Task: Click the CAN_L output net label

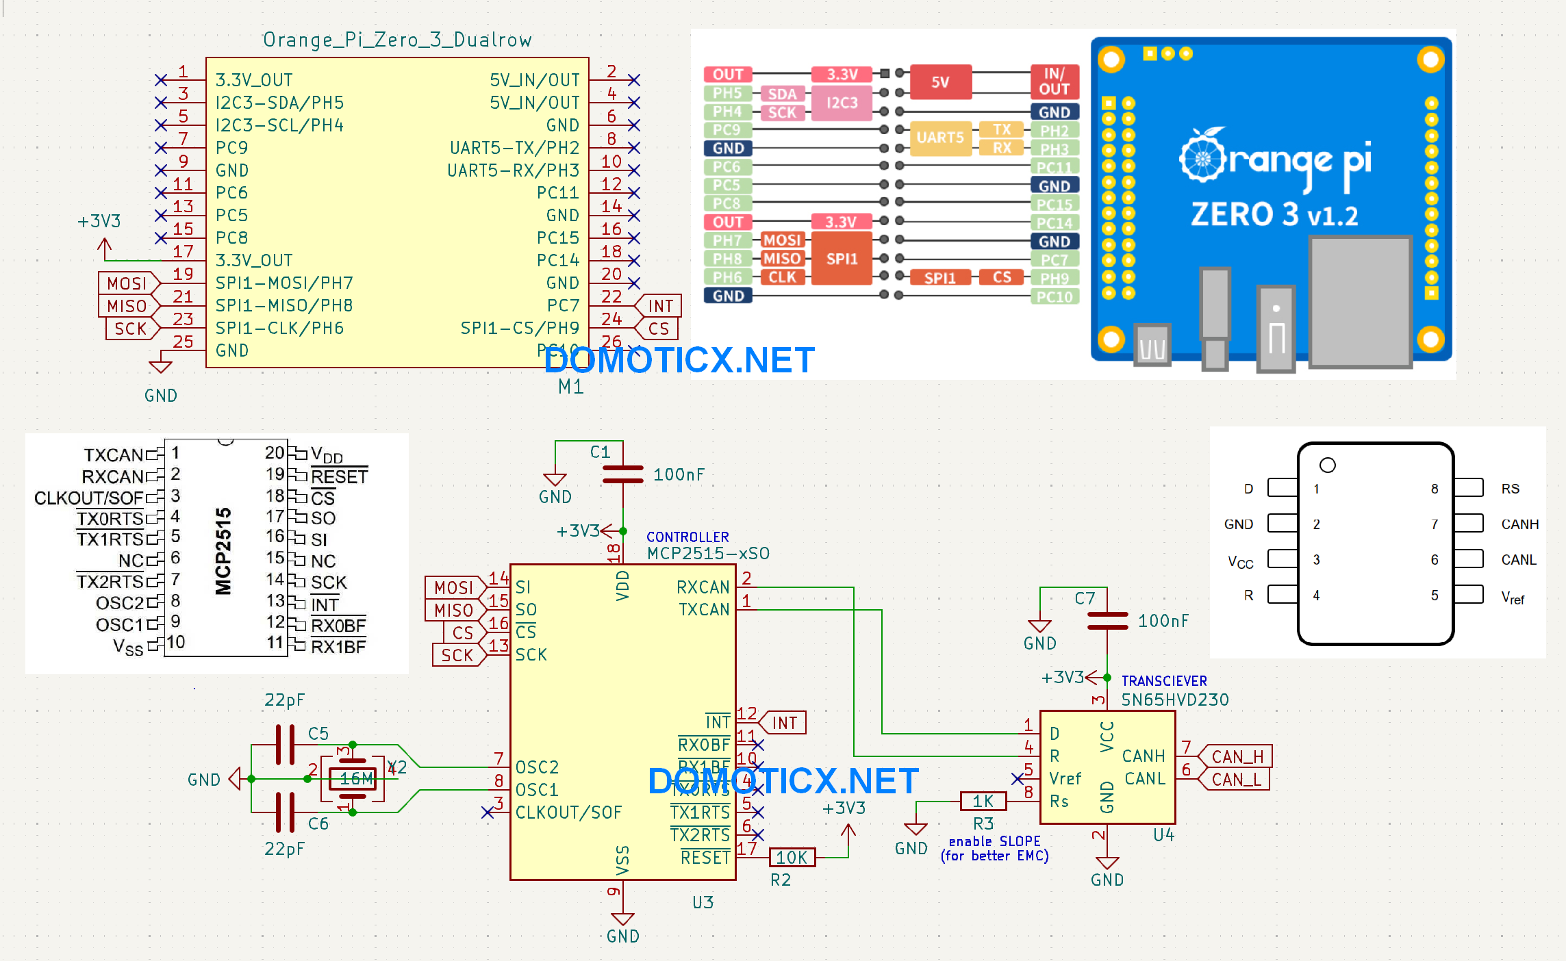Action: (x=1237, y=778)
